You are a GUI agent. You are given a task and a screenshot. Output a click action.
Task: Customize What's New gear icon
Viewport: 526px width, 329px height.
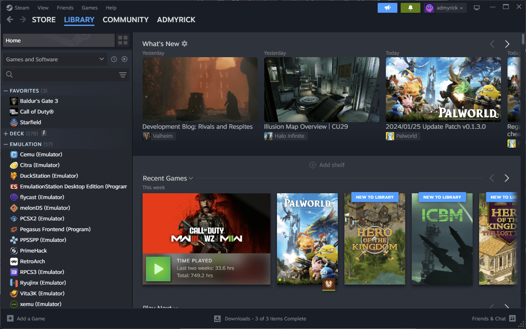tap(185, 44)
